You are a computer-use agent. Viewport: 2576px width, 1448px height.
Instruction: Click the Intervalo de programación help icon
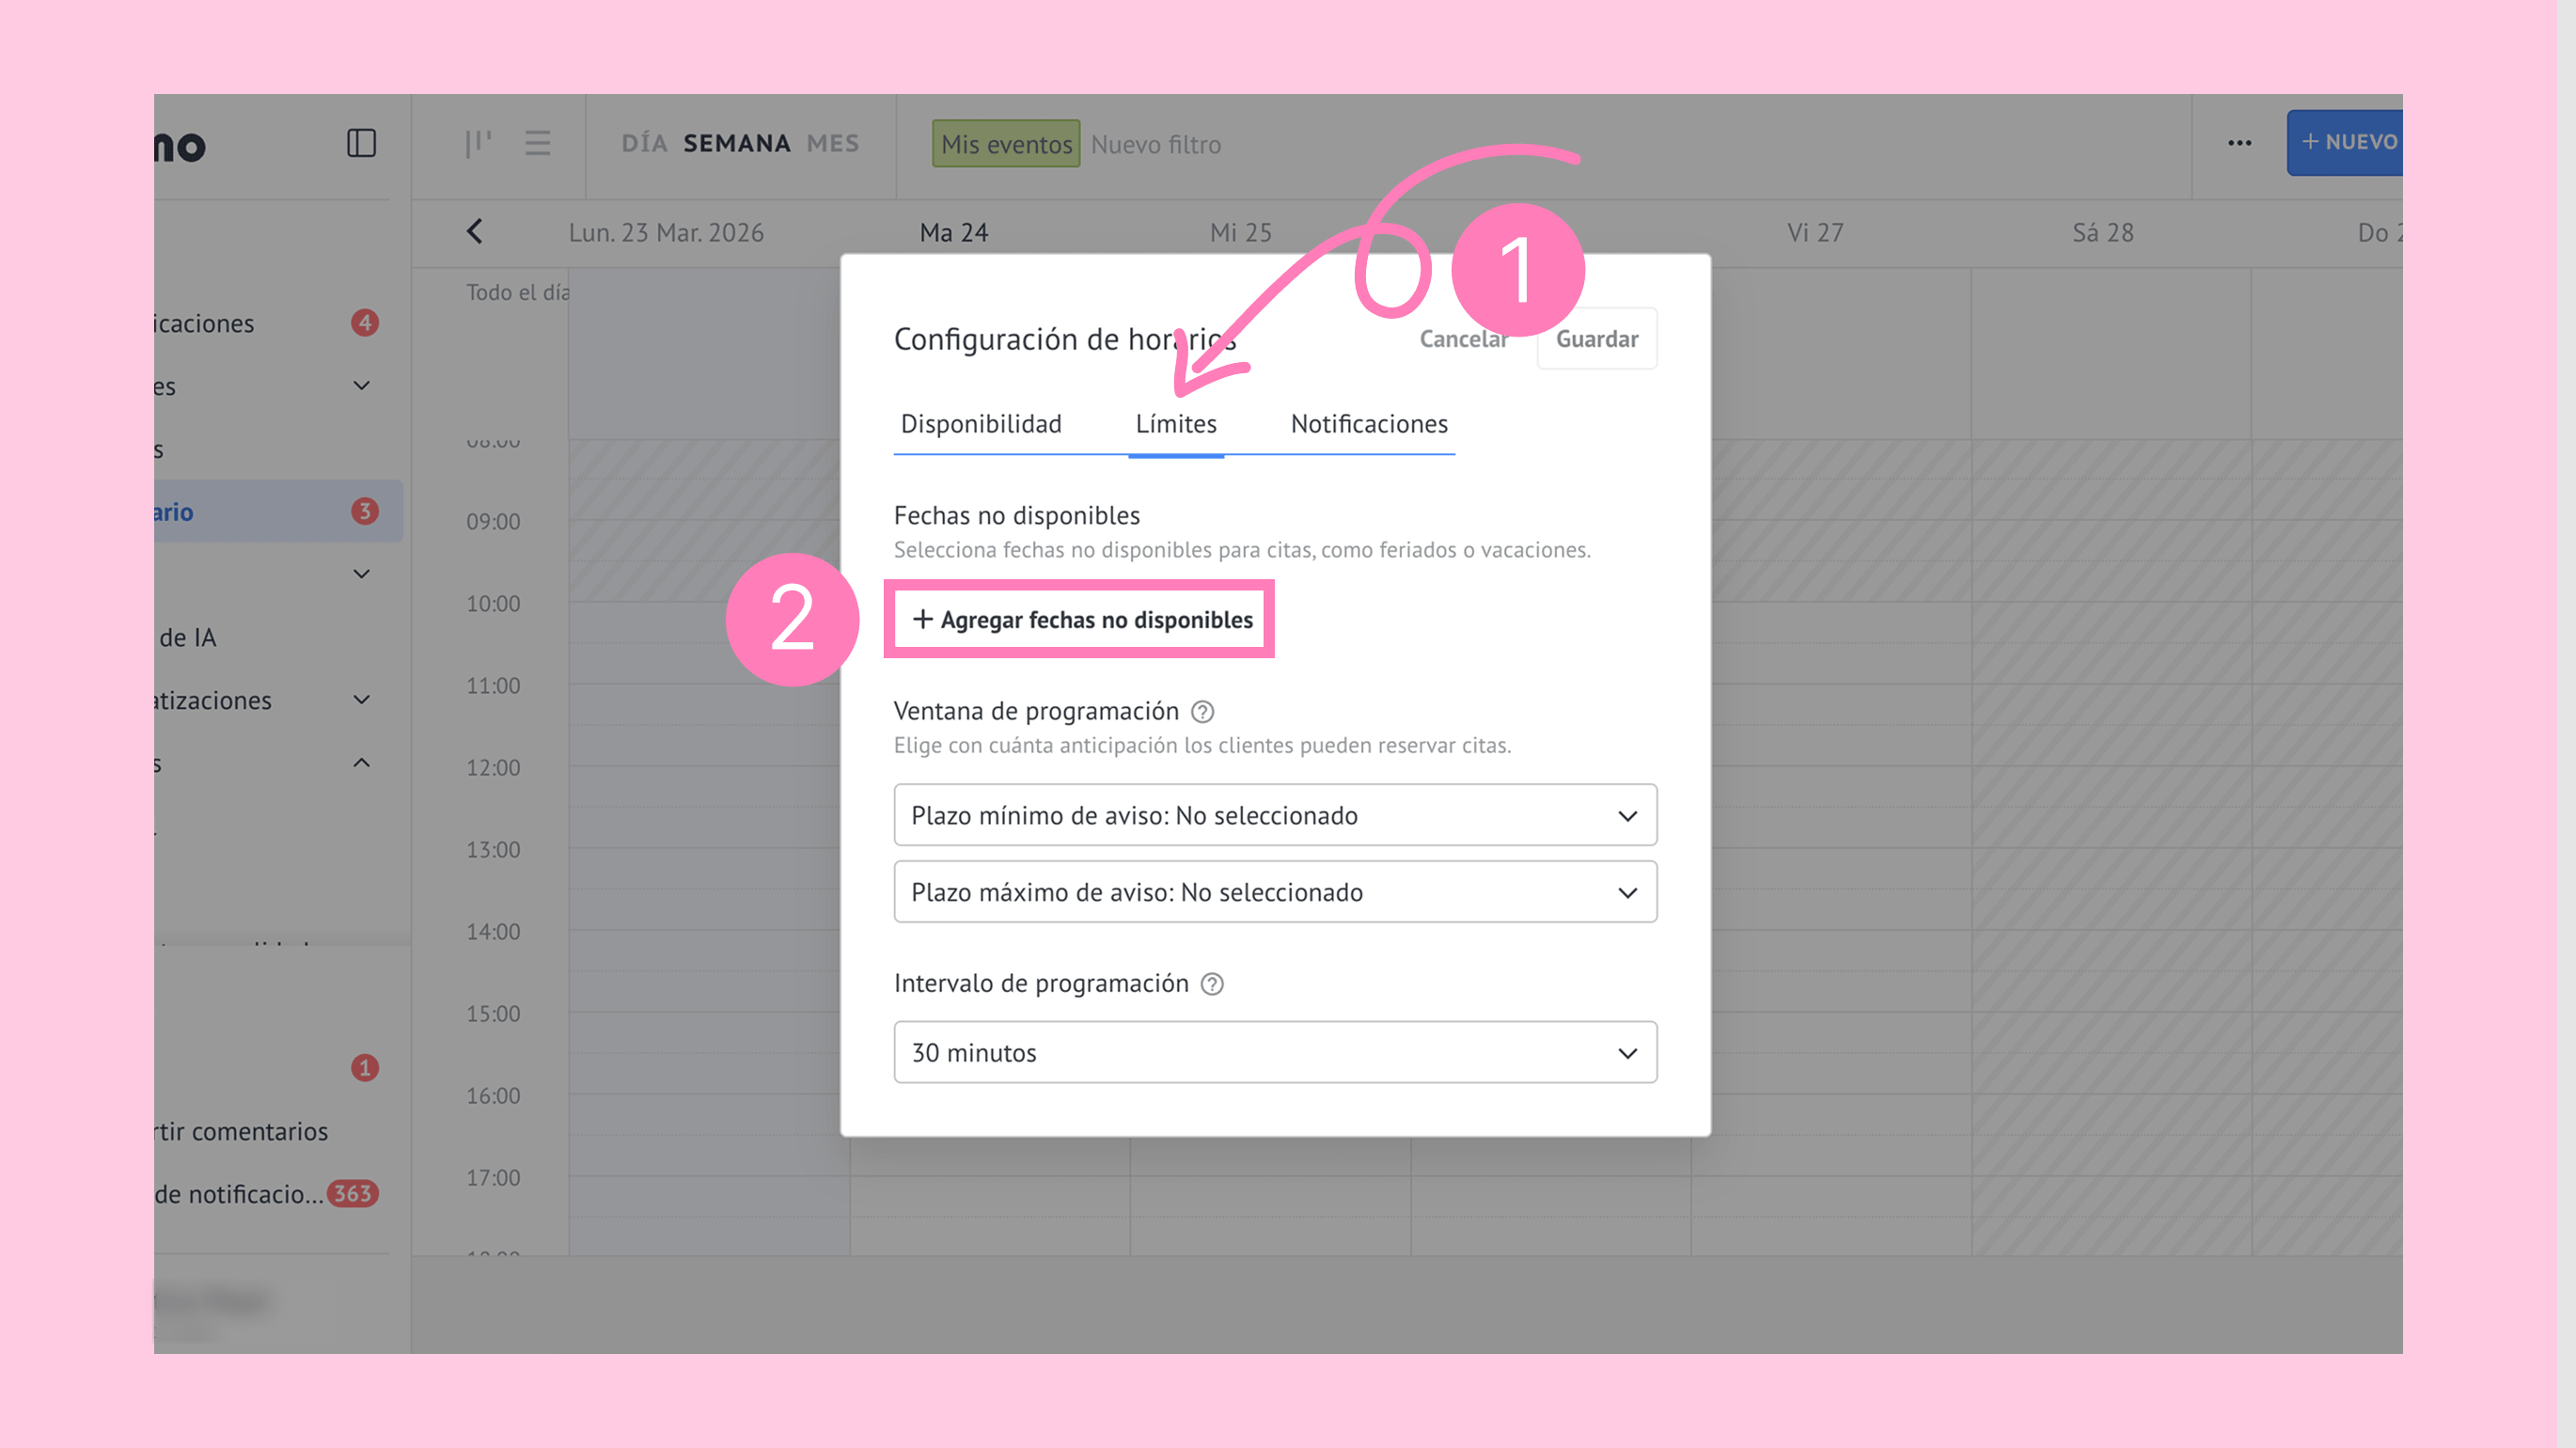(1212, 984)
